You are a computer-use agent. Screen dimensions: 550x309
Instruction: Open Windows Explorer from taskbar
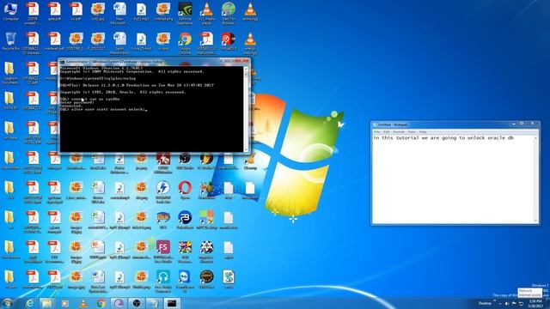[x=46, y=303]
